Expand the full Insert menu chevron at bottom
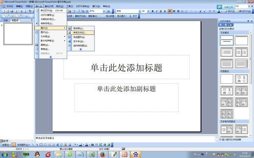The image size is (254, 158). [x=51, y=57]
